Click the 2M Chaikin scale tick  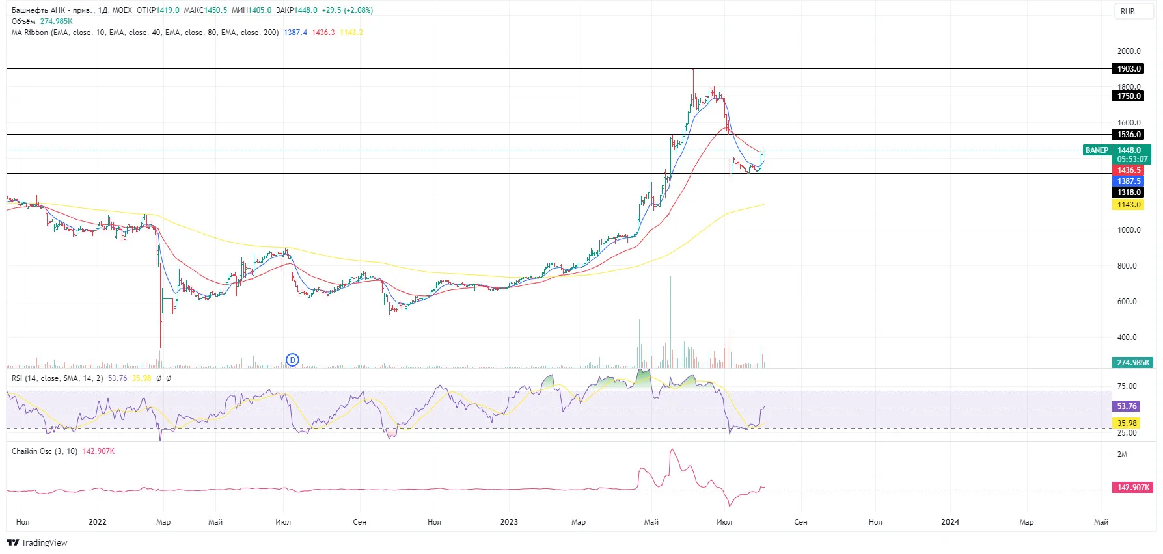[x=1122, y=455]
